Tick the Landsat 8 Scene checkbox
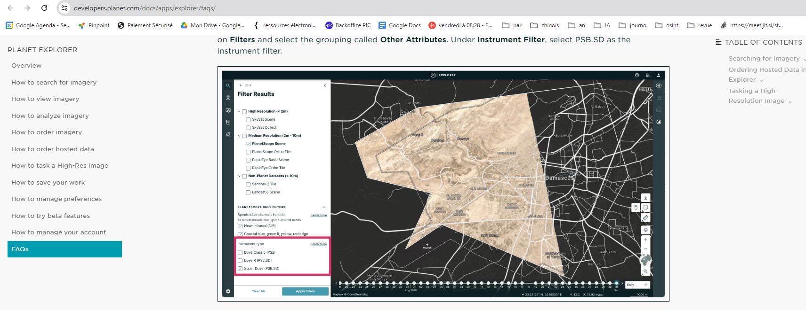This screenshot has width=806, height=310. click(x=248, y=192)
